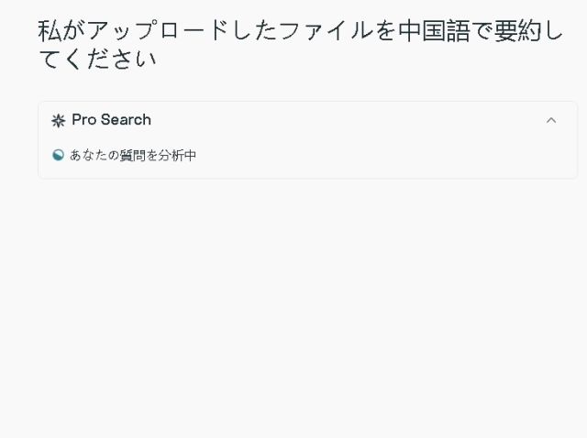
Task: Click the word Pro in the panel title
Action: click(x=83, y=120)
